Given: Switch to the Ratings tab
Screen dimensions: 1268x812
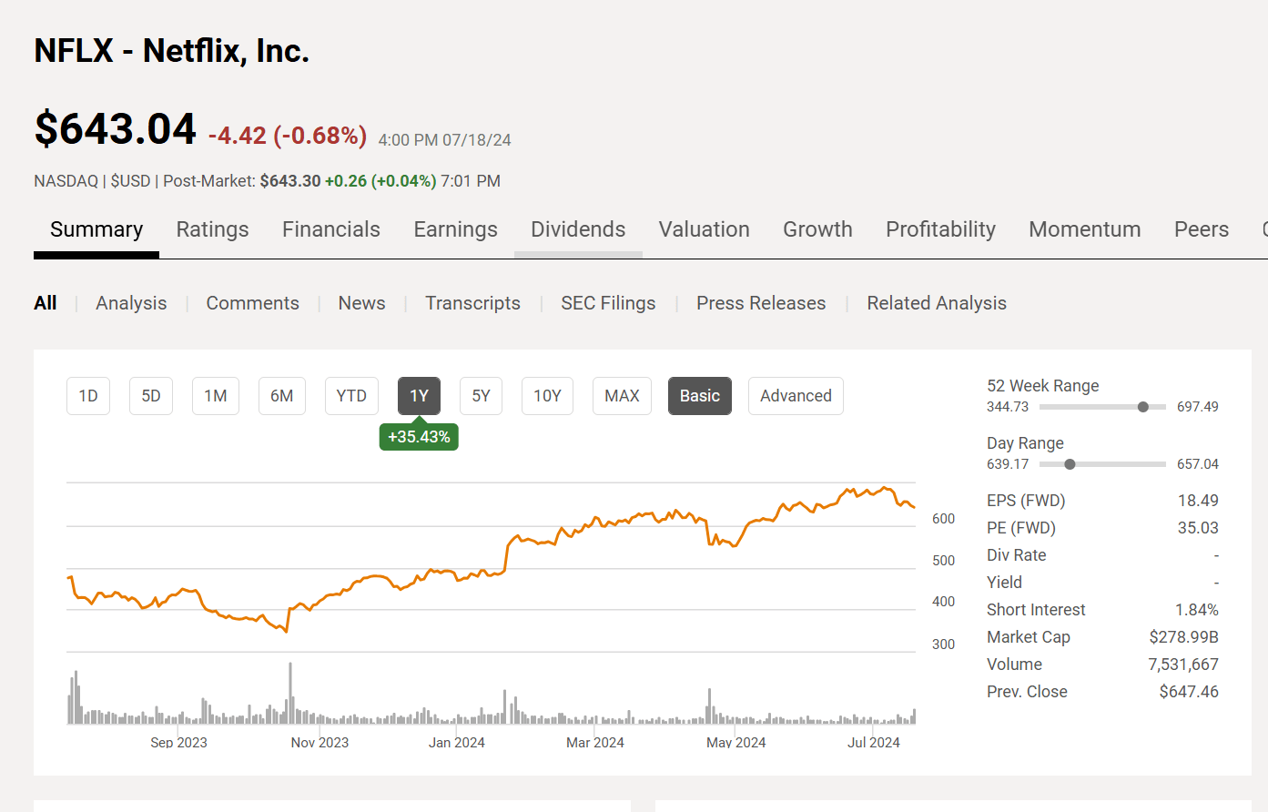Looking at the screenshot, I should (212, 229).
